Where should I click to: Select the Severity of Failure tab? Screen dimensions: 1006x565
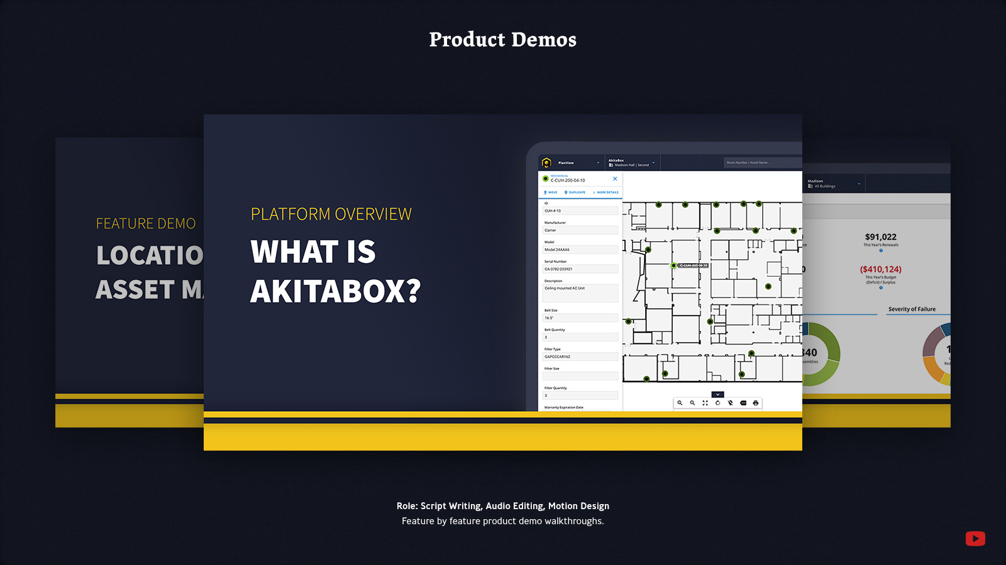(x=912, y=309)
